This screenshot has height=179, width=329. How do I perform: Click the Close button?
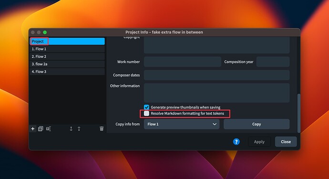coord(286,142)
